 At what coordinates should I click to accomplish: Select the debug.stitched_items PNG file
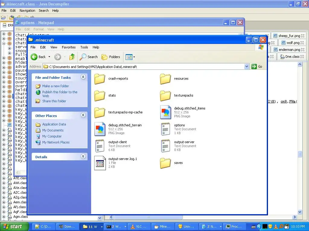[183, 112]
